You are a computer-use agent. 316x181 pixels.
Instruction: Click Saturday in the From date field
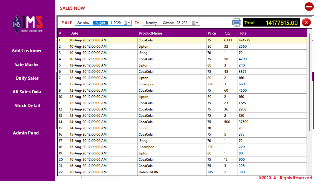pos(83,23)
